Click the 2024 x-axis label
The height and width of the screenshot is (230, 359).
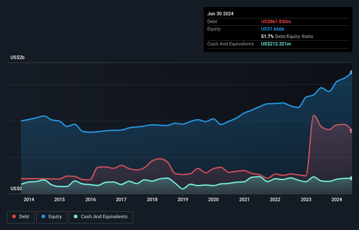(337, 199)
